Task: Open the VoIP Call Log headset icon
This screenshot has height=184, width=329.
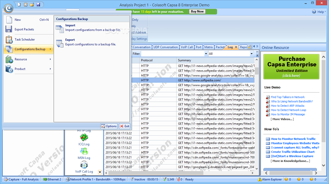Action: point(84,165)
